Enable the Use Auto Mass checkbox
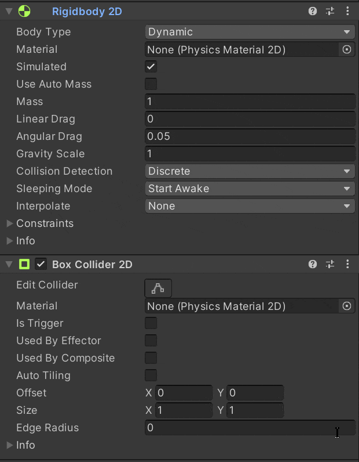The image size is (359, 462). click(151, 84)
